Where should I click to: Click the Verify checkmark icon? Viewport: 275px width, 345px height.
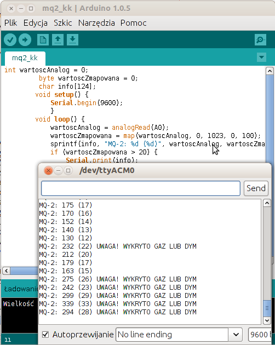pos(10,40)
